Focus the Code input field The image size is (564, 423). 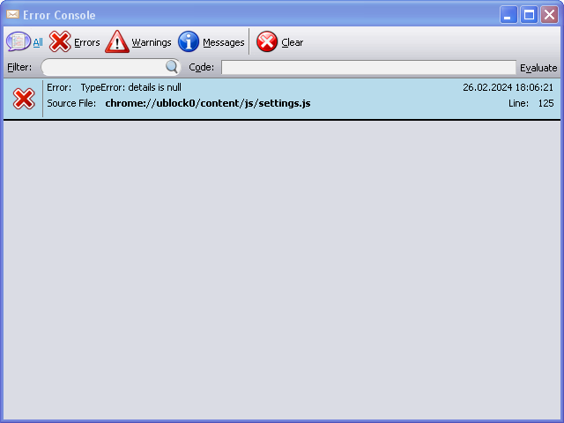click(368, 67)
